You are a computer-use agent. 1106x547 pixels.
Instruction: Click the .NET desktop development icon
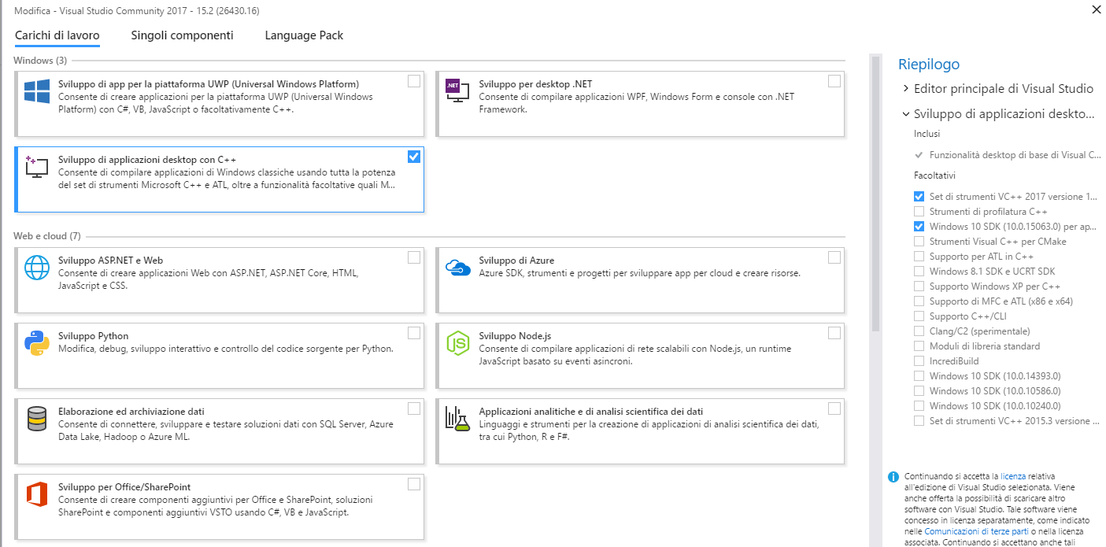[x=457, y=91]
